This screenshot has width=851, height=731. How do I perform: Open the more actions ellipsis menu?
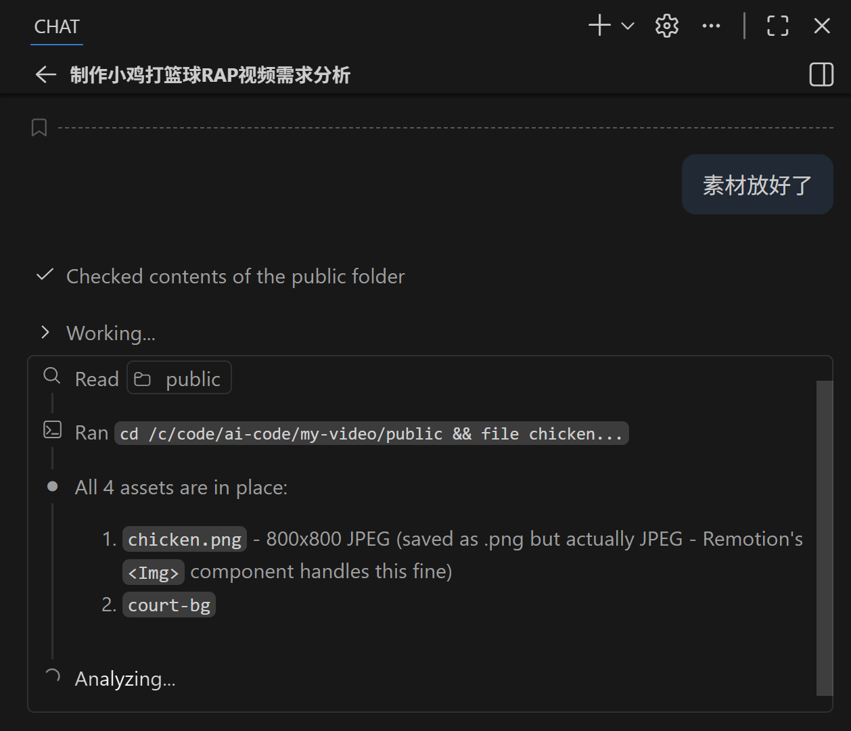(711, 26)
